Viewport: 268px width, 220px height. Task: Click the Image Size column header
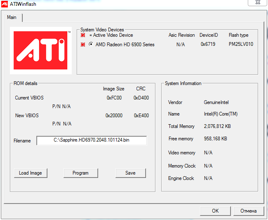(x=113, y=89)
